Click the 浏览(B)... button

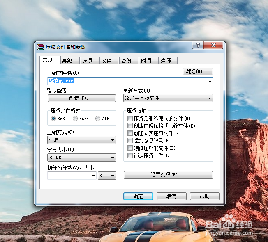[198, 71]
